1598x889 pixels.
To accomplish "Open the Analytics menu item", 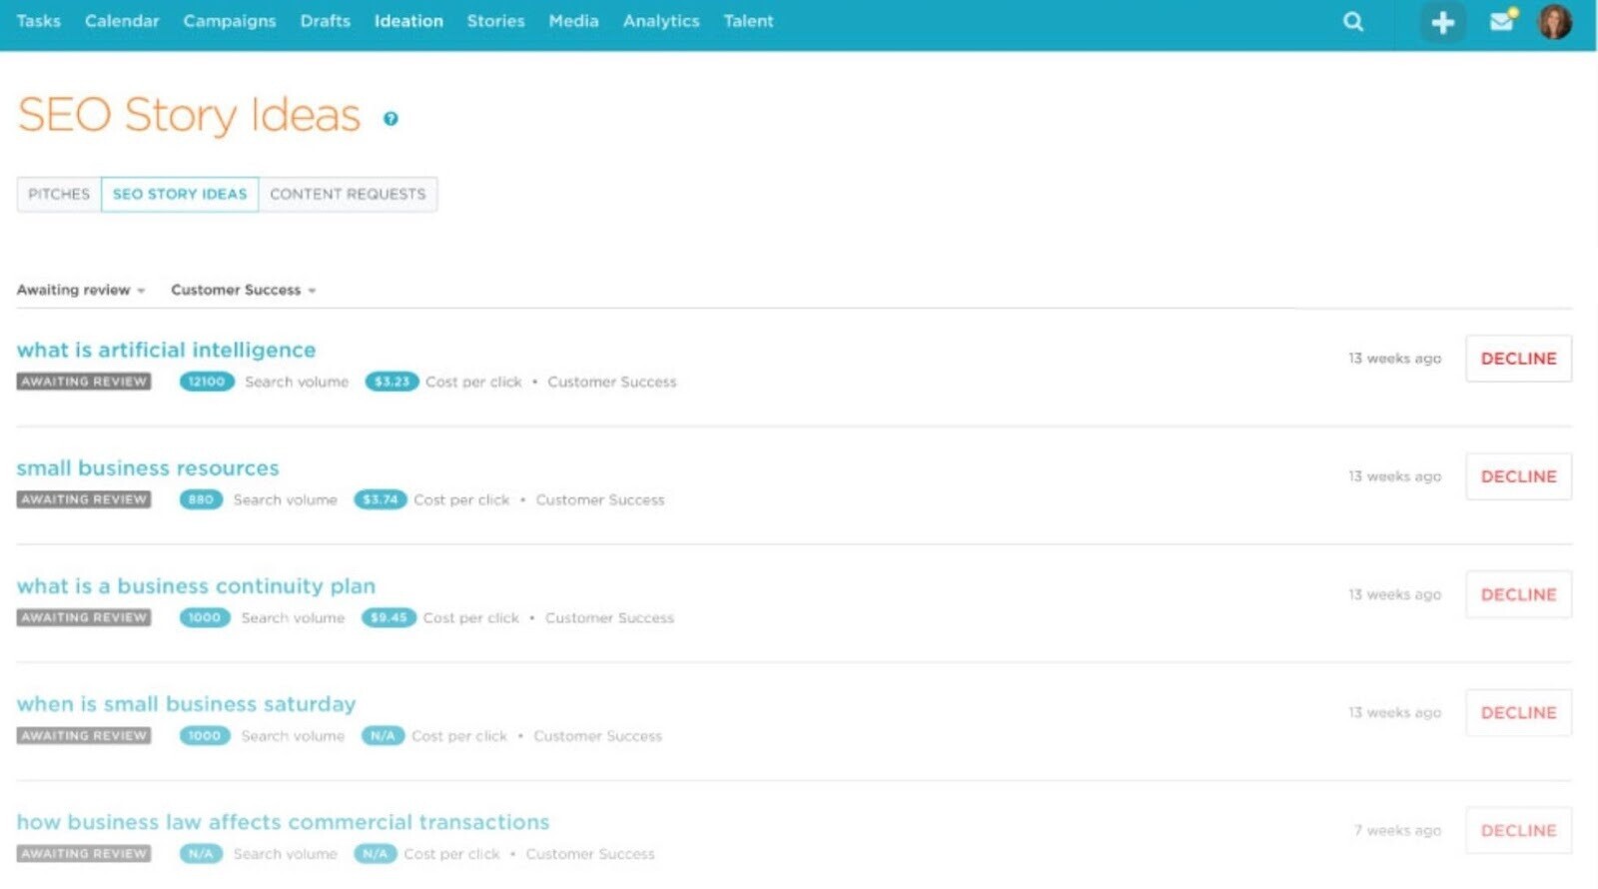I will click(660, 21).
